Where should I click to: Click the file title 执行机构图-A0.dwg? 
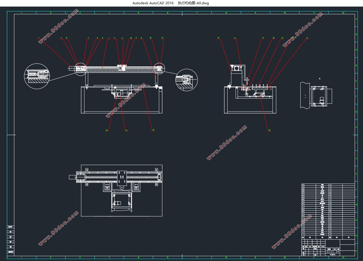(193, 3)
